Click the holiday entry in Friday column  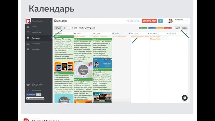pos(140,37)
